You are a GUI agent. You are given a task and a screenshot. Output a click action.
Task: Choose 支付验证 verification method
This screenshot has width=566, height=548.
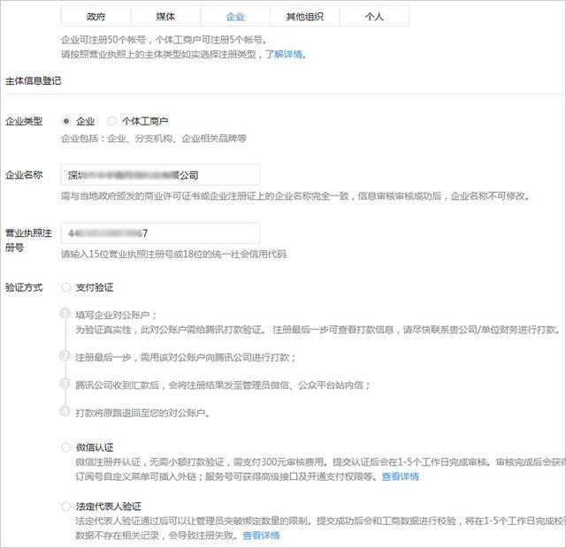(66, 287)
